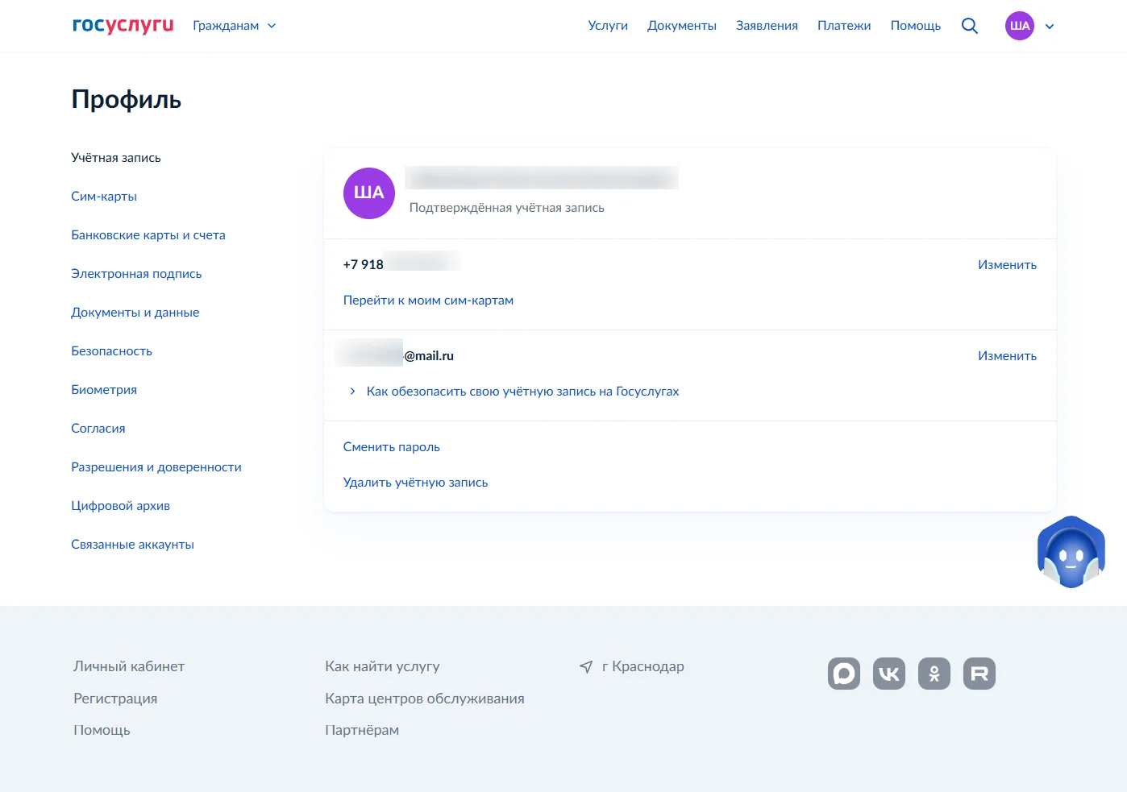Select Документы и данные in sidebar
Screen dimensions: 1127x792
[x=135, y=313]
